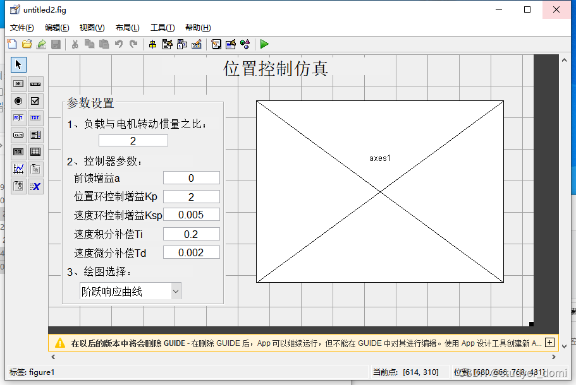
Task: Select the Axes component tool
Action: click(x=18, y=169)
